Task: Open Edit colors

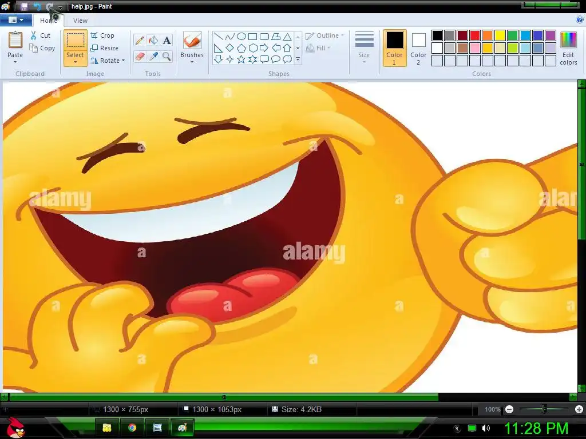Action: pos(568,49)
